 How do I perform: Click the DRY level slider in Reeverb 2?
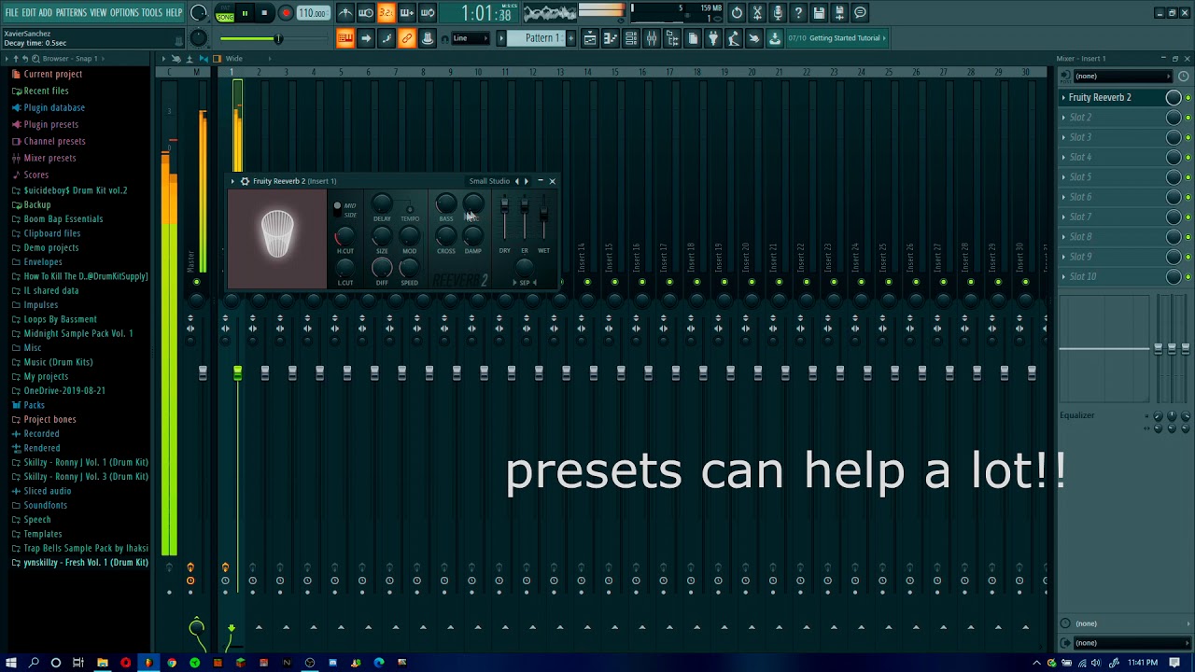click(505, 206)
